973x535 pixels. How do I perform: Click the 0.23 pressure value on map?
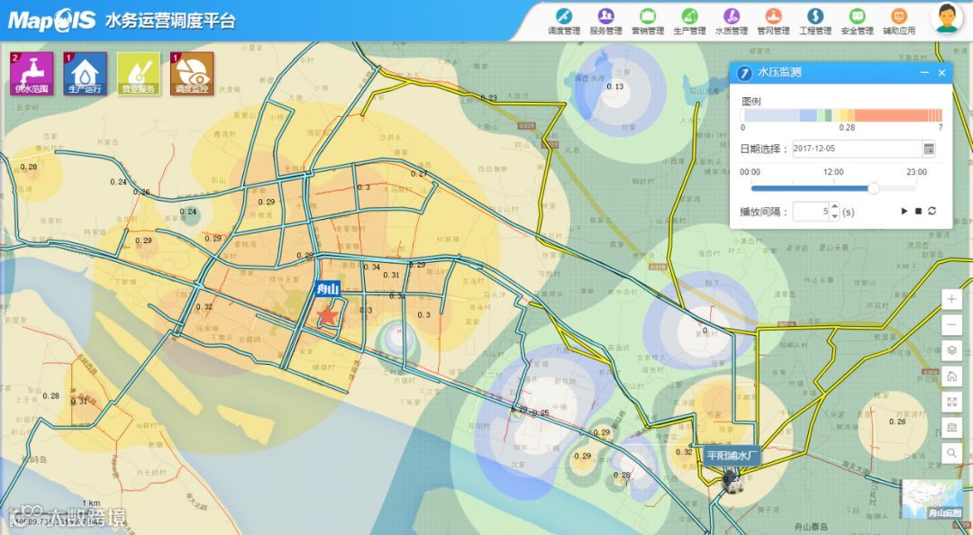[489, 98]
